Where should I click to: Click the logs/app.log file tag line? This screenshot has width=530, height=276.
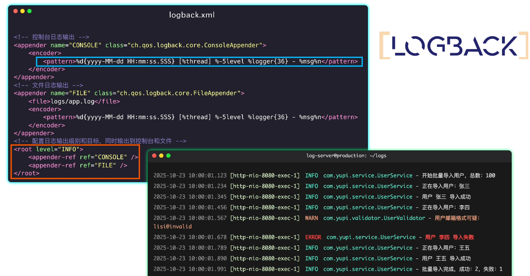(x=74, y=101)
